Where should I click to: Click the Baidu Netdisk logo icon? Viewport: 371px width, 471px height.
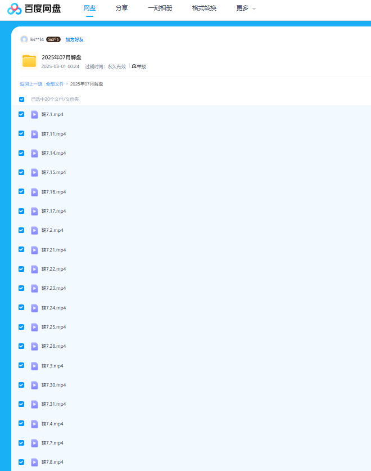[15, 8]
